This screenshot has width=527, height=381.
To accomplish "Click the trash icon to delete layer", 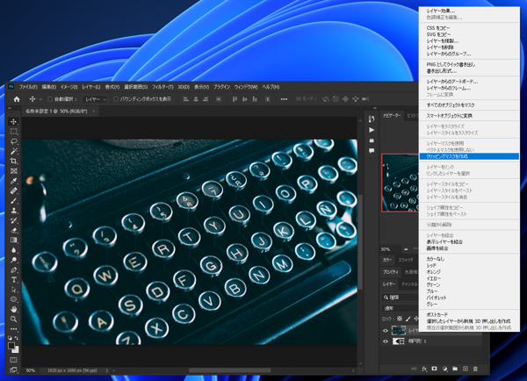I will point(475,369).
